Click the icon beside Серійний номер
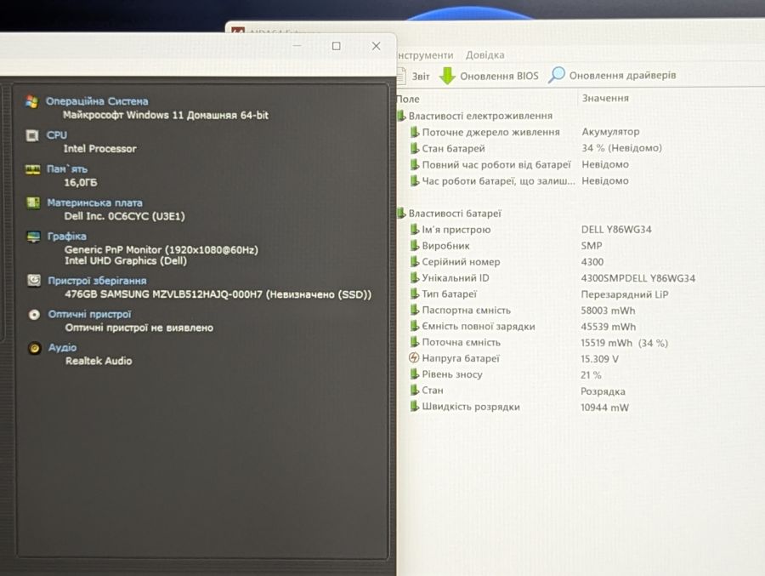Screen dimensions: 765x576 (415, 261)
